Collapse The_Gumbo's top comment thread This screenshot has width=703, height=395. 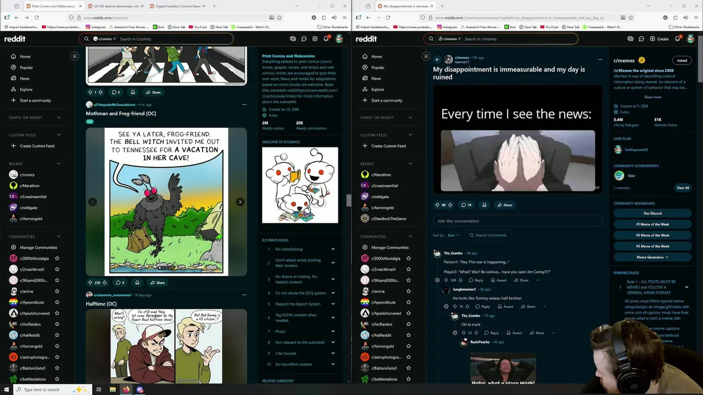pos(437,280)
